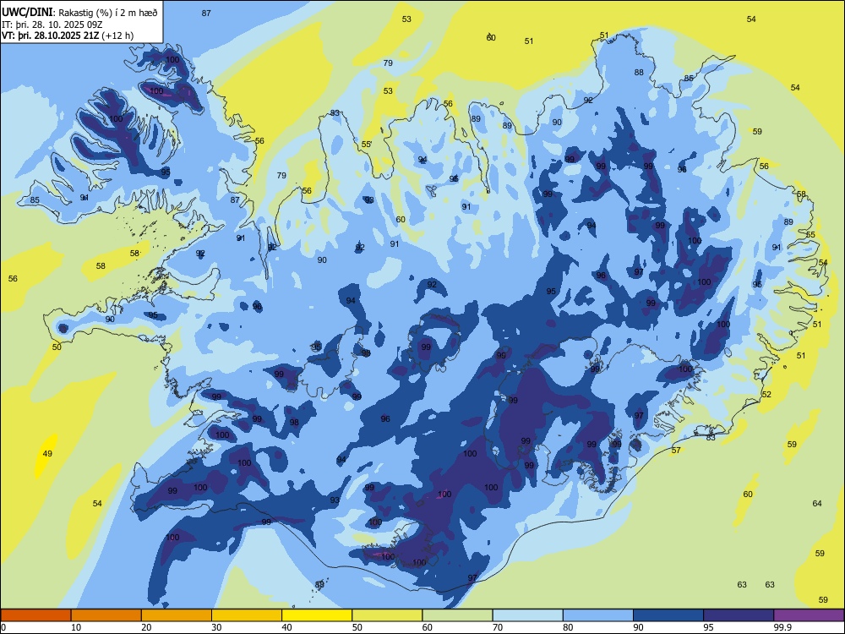Click the 'VT: þri. 28.10.2025 21Z (+12 h)' line
Image resolution: width=845 pixels, height=634 pixels.
point(68,36)
